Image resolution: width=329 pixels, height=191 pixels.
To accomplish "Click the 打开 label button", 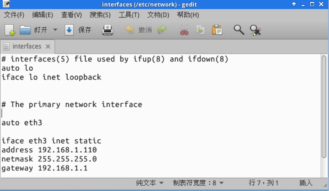I will [x=40, y=30].
